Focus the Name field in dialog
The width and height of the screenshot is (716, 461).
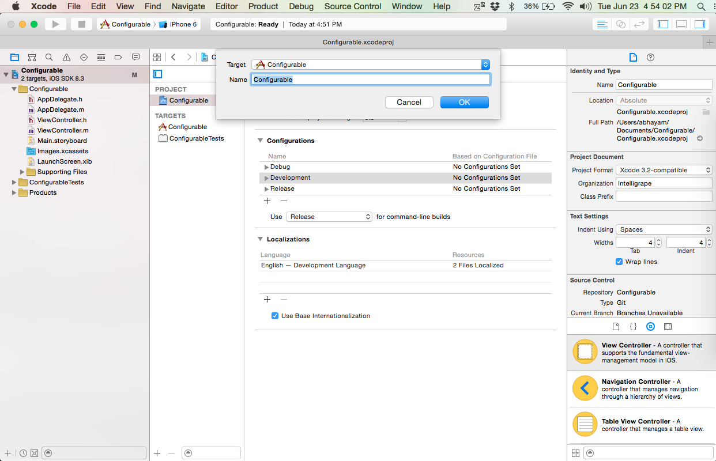(x=371, y=80)
